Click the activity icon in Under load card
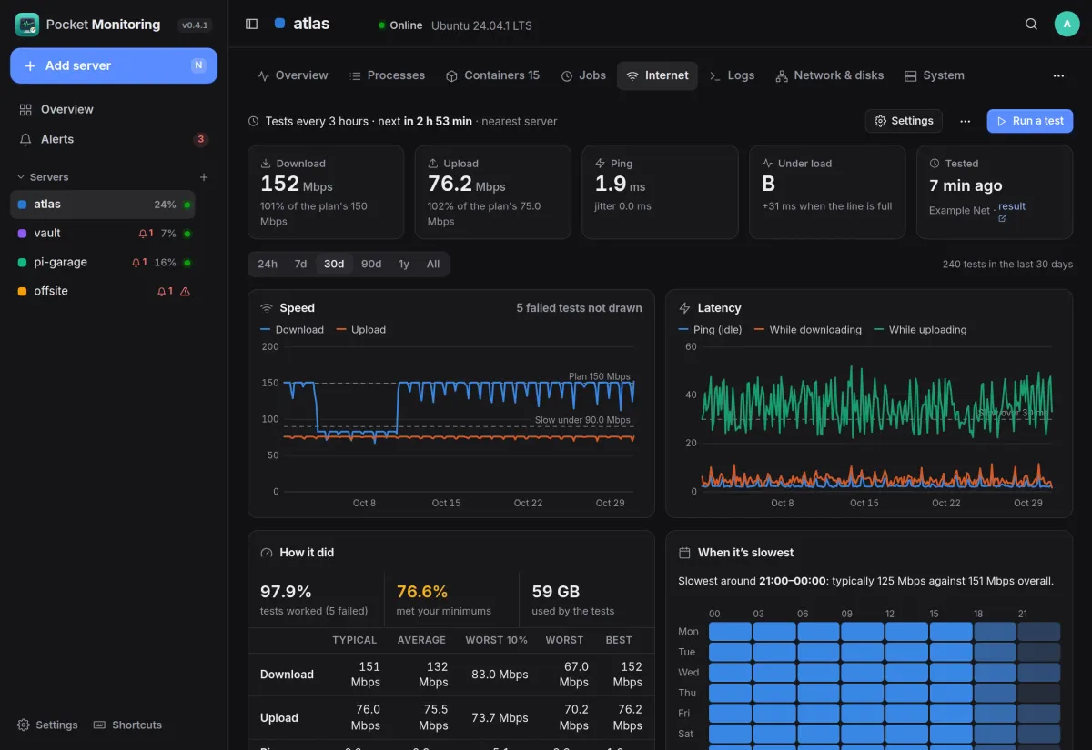Image resolution: width=1092 pixels, height=750 pixels. [767, 164]
